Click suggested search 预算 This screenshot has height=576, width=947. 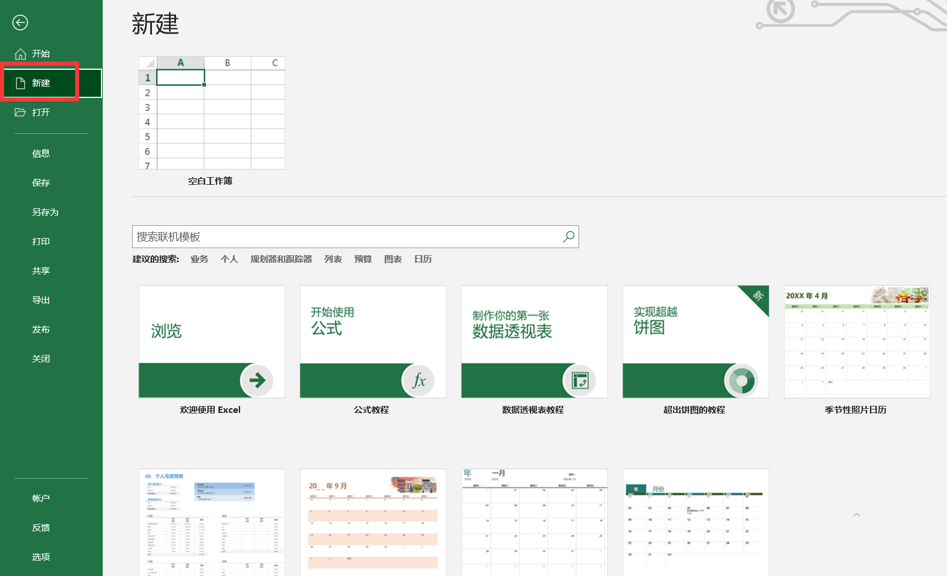point(363,259)
